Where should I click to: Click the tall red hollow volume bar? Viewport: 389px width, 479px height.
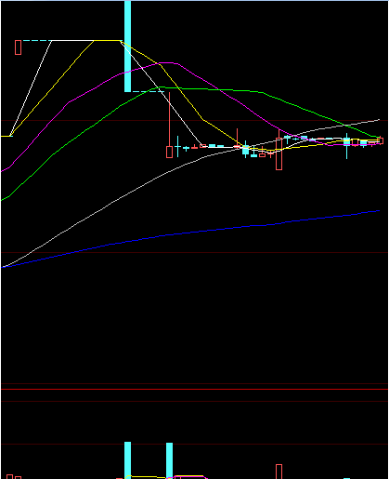[279, 472]
